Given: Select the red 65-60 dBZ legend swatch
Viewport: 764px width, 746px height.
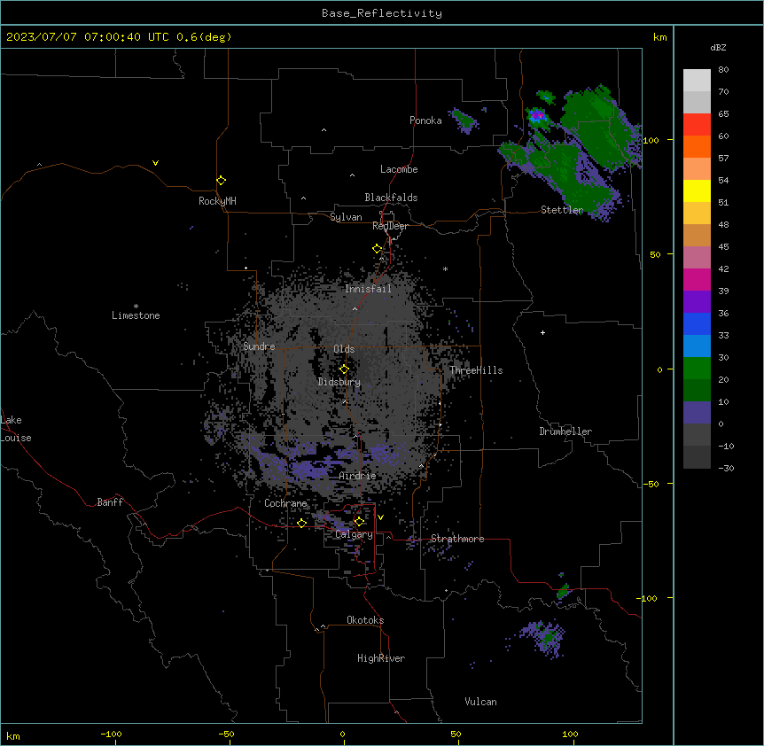Looking at the screenshot, I should (697, 125).
